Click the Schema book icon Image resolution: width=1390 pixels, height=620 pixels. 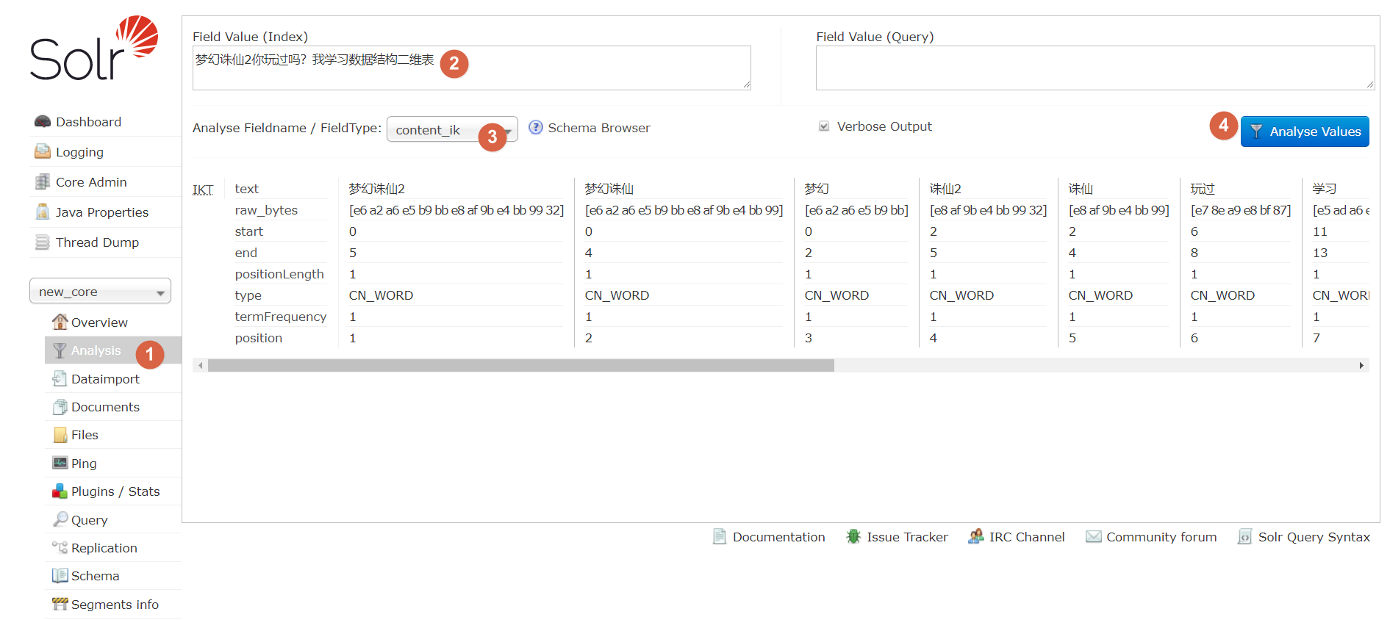point(60,575)
